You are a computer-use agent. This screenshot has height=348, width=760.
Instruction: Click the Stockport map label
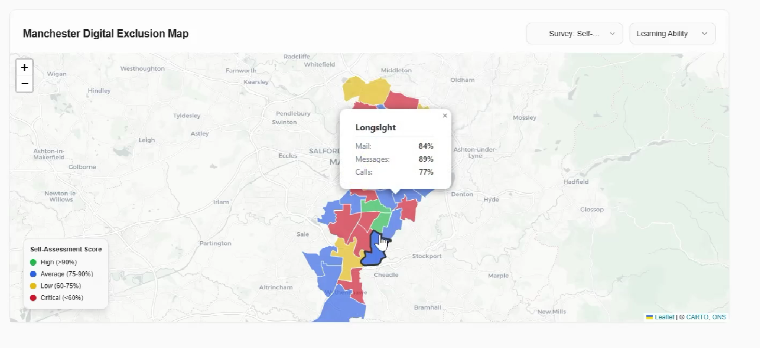(426, 256)
